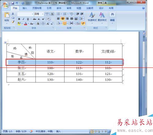Click the vertical scrollbar
This screenshot has width=153, height=135.
pyautogui.click(x=144, y=59)
